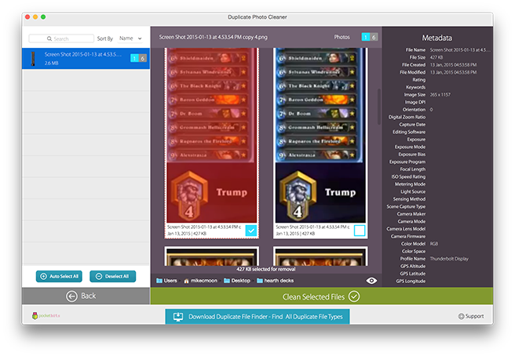The height and width of the screenshot is (356, 515).
Task: Select the blue Trump deck thumbnail
Action: [320, 136]
